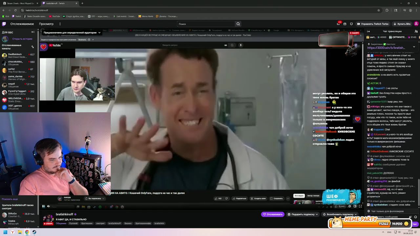
Task: Select the 'Бизнес' stream tag
Action: tap(128, 223)
